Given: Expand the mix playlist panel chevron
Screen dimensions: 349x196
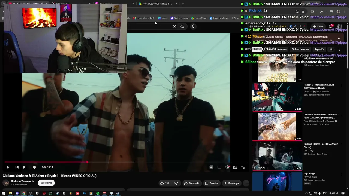Looking at the screenshot, I should 339,39.
